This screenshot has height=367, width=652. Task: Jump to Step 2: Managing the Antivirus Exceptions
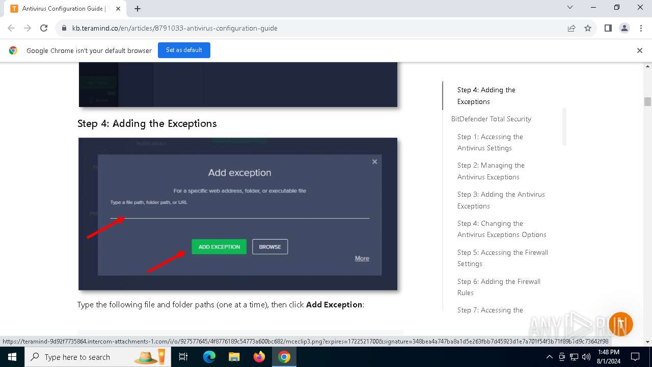coord(491,171)
